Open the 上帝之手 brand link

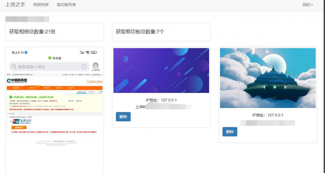15,4
